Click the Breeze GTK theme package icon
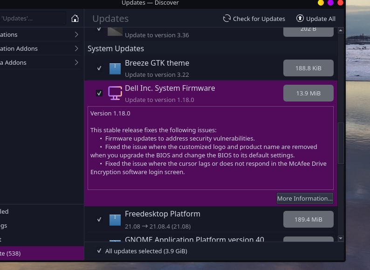The image size is (370, 270). (x=115, y=68)
